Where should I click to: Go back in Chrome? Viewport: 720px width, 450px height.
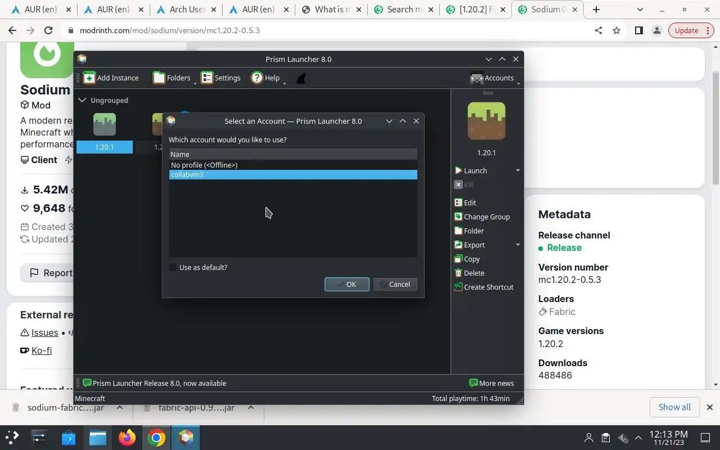click(12, 30)
